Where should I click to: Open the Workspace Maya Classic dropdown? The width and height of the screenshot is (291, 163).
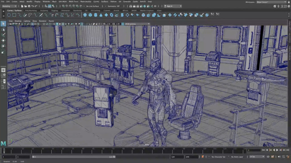tap(271, 2)
